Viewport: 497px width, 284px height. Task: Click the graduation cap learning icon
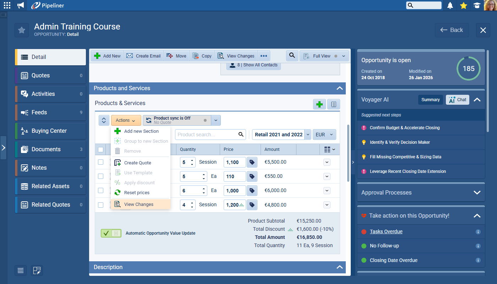pos(477,5)
